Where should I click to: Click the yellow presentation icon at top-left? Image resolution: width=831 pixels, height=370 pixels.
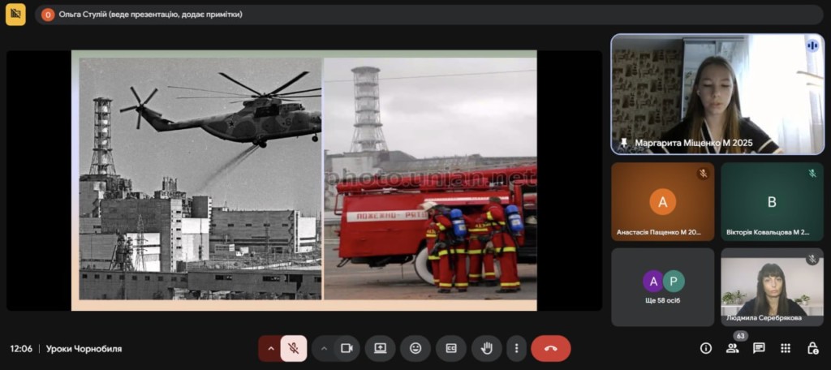point(15,15)
